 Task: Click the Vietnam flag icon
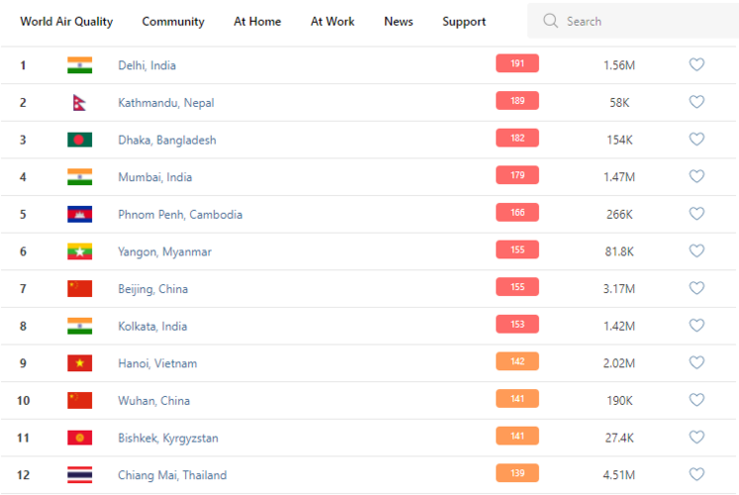(x=79, y=363)
